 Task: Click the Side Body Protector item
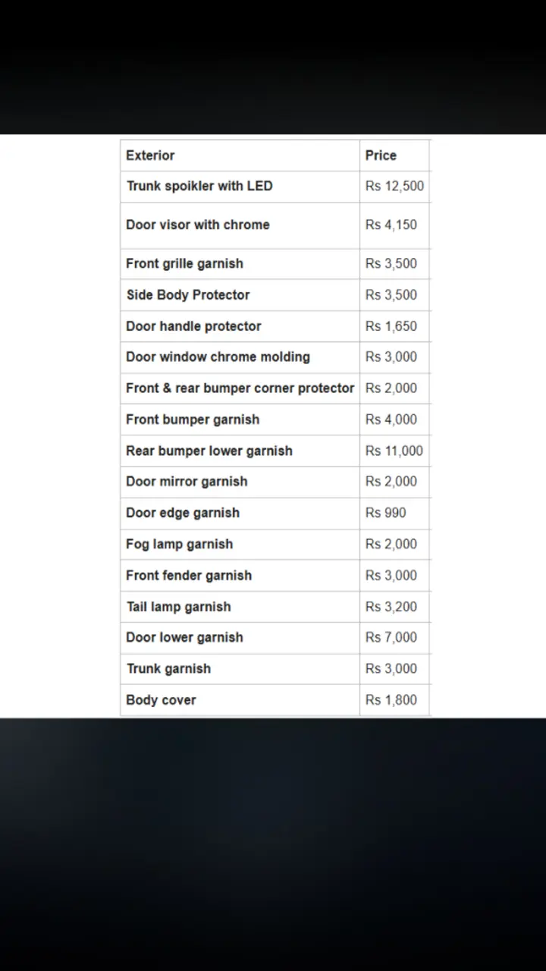(188, 295)
